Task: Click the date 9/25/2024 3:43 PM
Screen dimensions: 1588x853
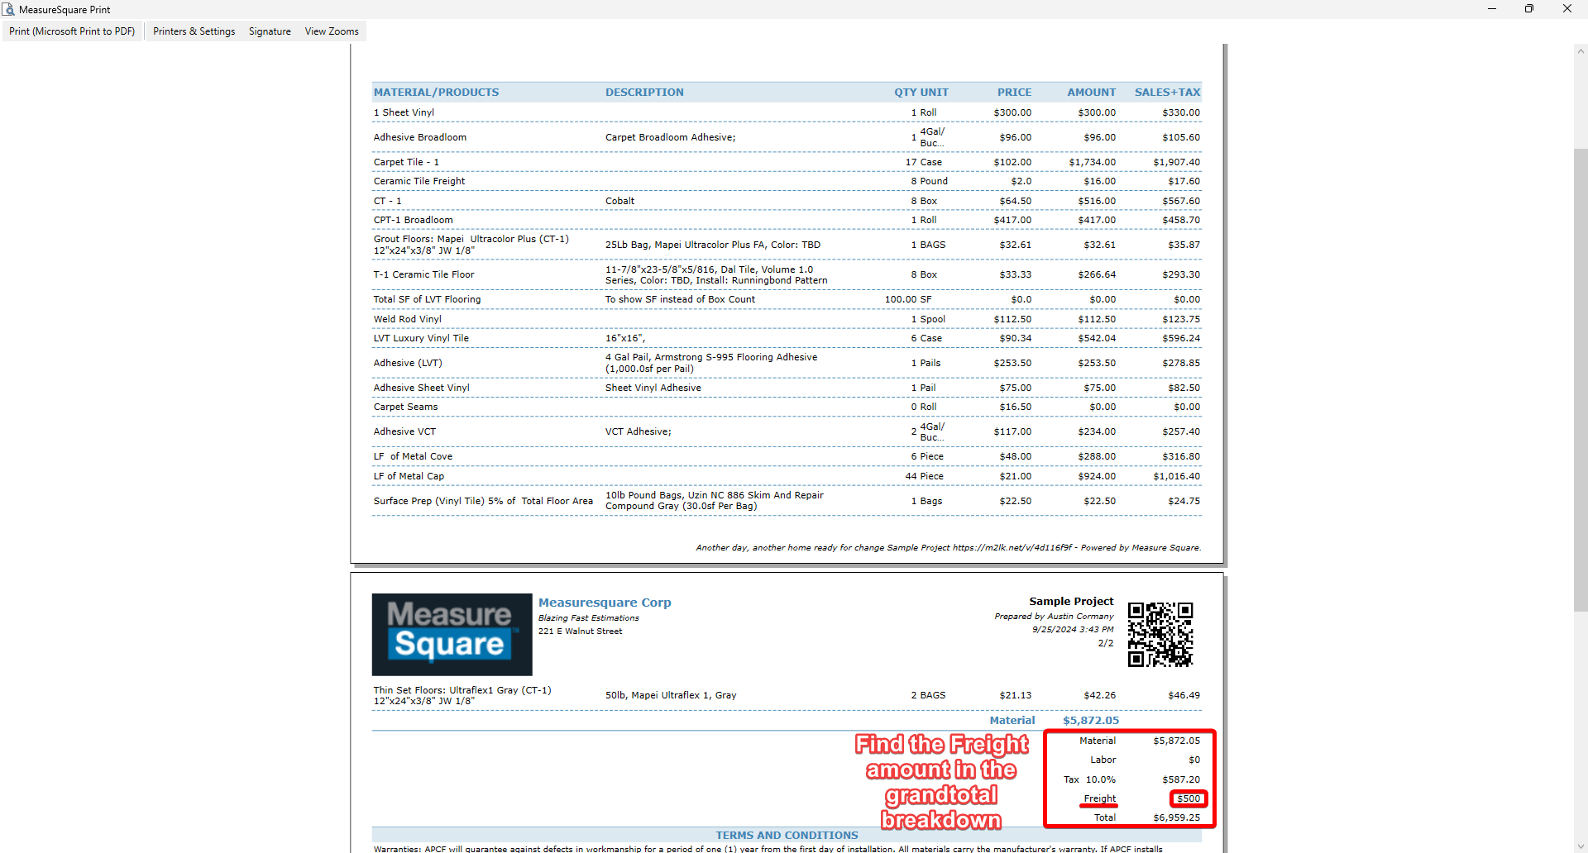Action: pos(1073,630)
